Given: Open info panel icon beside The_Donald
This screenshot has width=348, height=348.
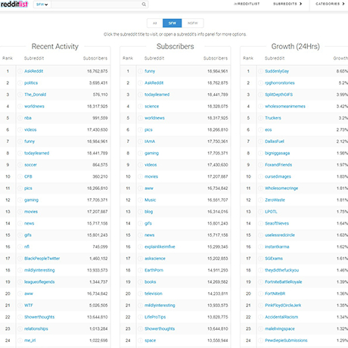Looking at the screenshot, I should click(20, 95).
